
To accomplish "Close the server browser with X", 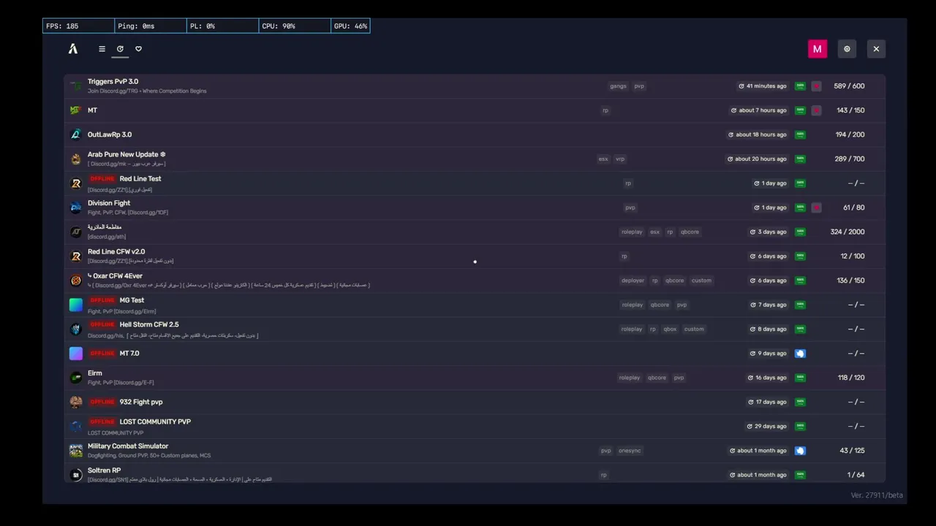I will pos(876,49).
